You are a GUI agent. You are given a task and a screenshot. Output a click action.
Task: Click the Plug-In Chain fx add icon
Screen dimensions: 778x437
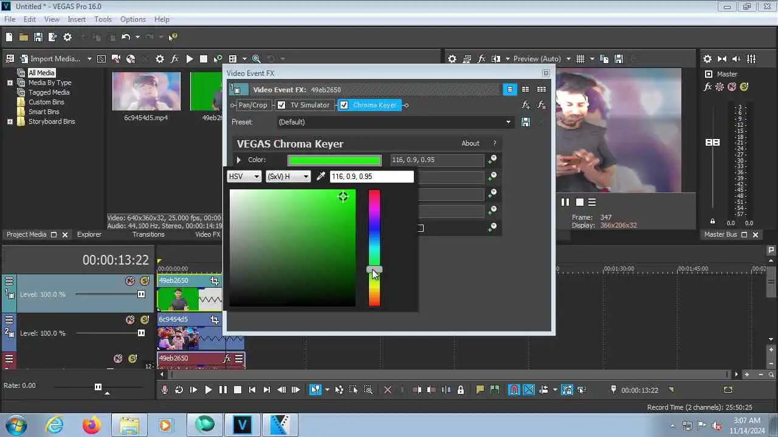(x=526, y=105)
